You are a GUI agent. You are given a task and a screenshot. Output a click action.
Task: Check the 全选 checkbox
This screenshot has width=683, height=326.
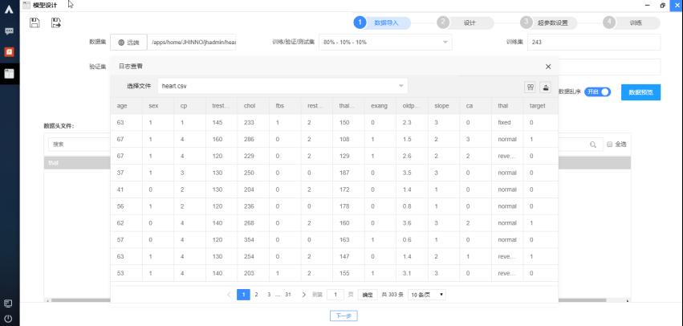click(x=609, y=145)
